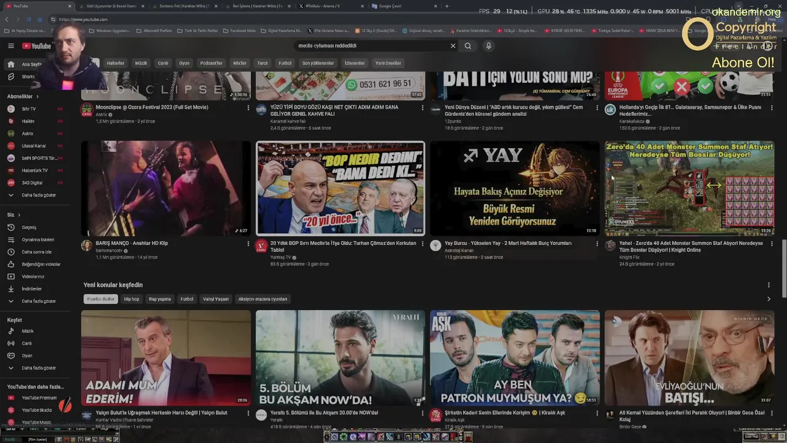Open Yalçın Bulut'la Uğraşmak video title
Image resolution: width=787 pixels, height=443 pixels.
click(162, 413)
